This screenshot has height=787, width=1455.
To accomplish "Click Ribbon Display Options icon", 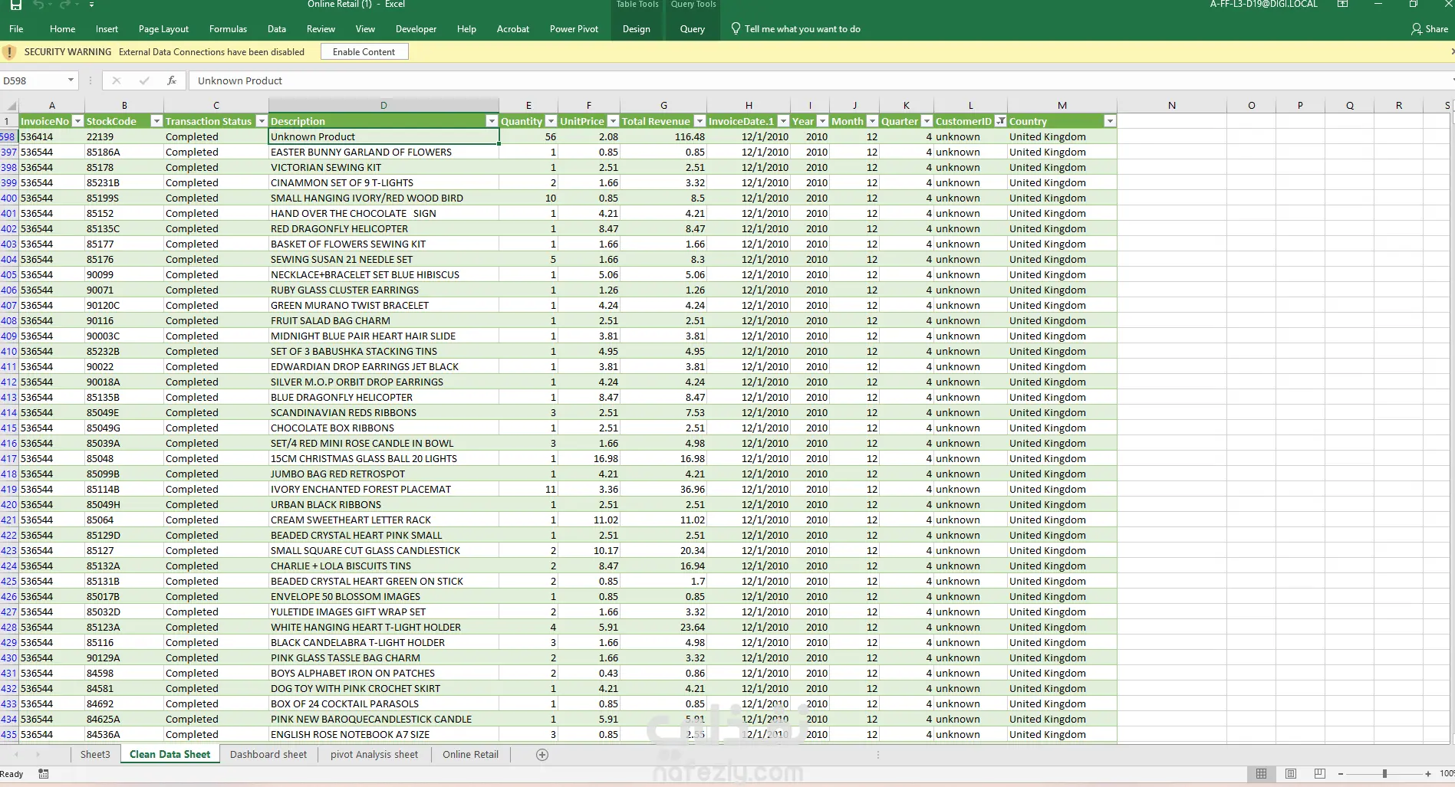I will pyautogui.click(x=1343, y=5).
